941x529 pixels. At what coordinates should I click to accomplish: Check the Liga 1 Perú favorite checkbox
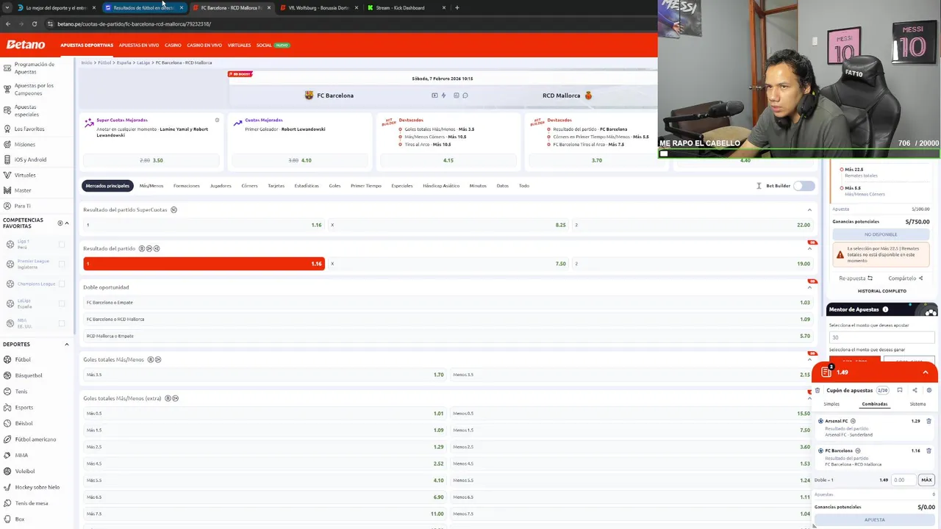[x=62, y=245]
